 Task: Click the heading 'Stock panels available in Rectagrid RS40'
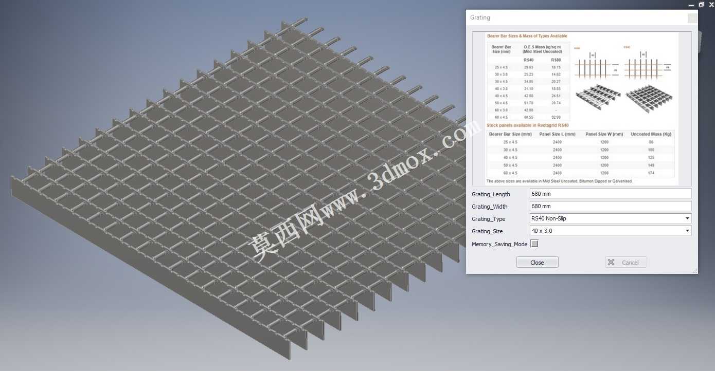coord(528,125)
